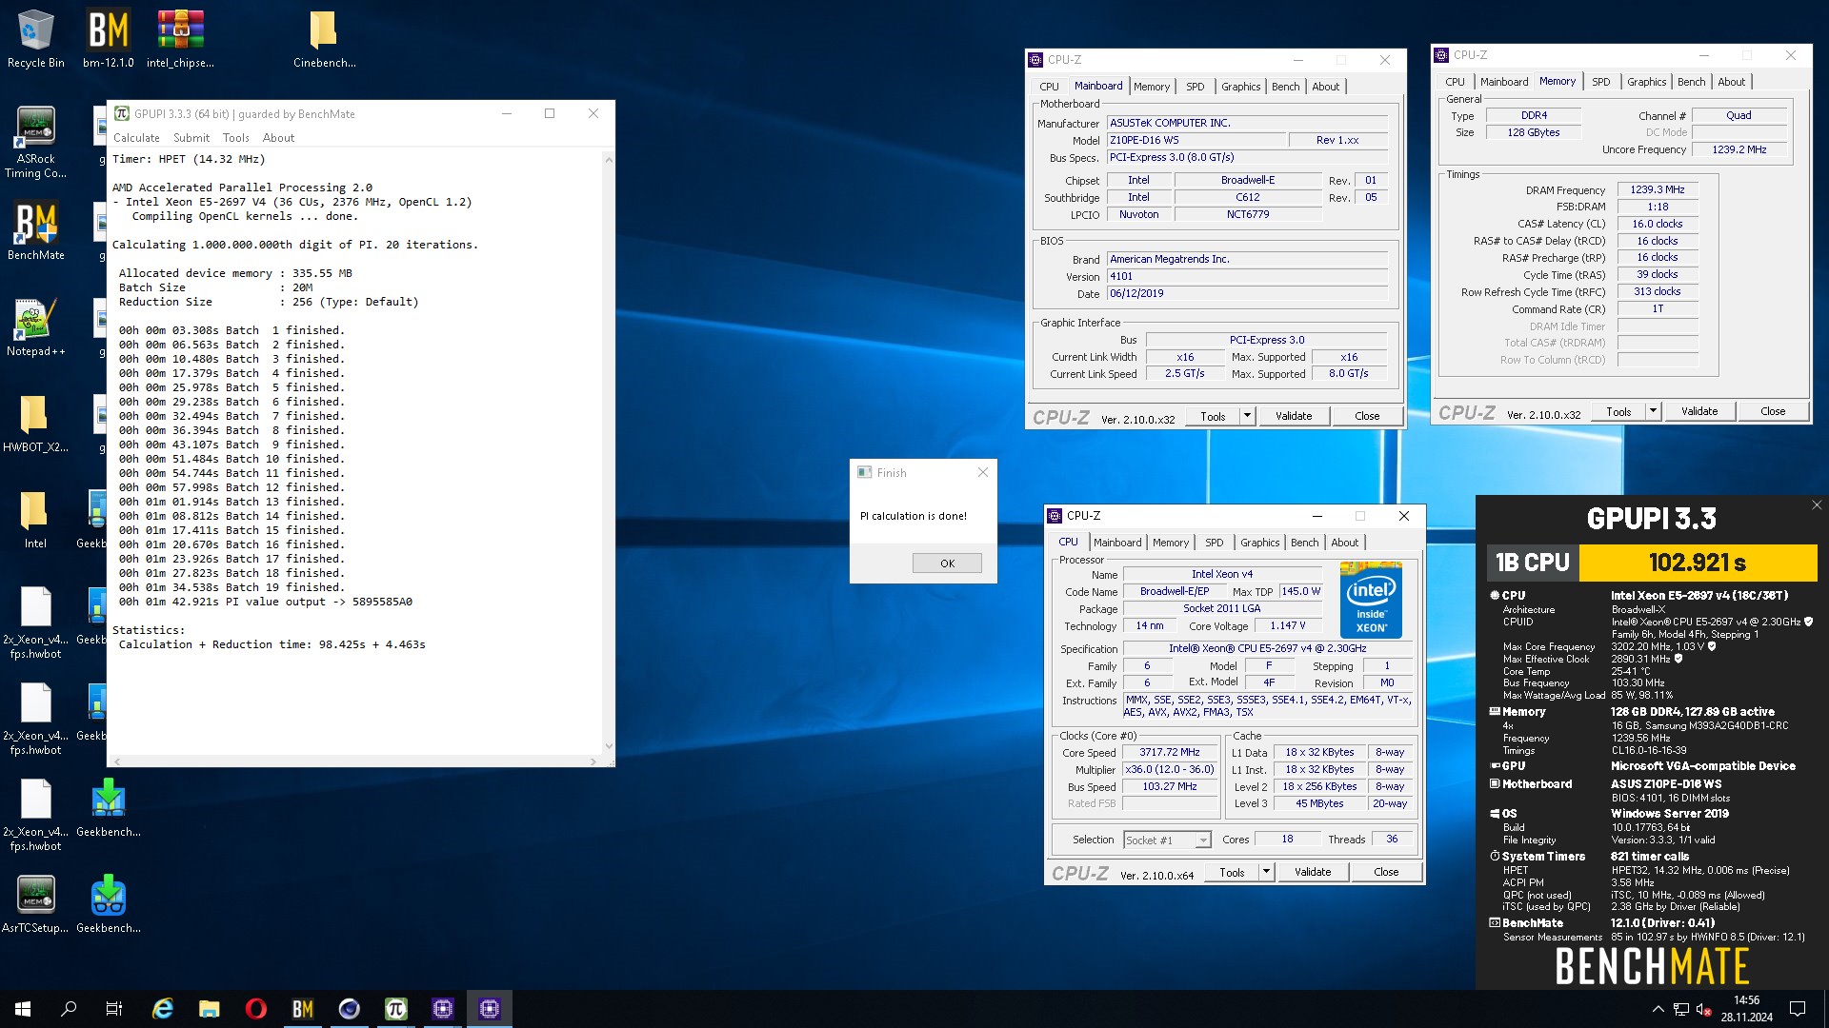Click Close in Mainboard CPU-Z window
This screenshot has width=1829, height=1028.
(x=1367, y=416)
